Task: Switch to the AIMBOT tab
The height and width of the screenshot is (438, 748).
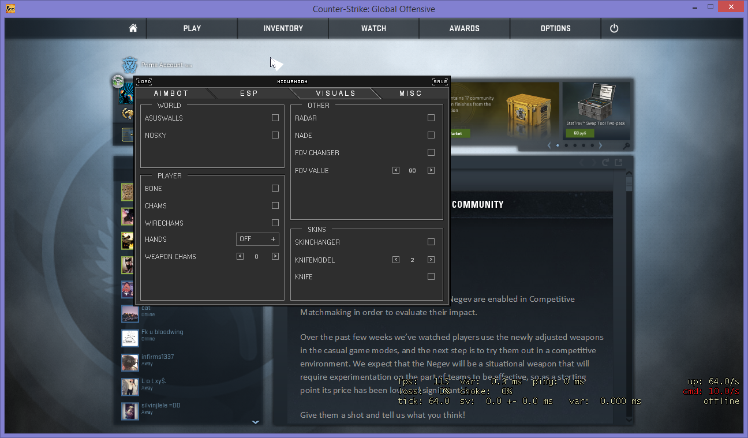Action: pos(171,93)
